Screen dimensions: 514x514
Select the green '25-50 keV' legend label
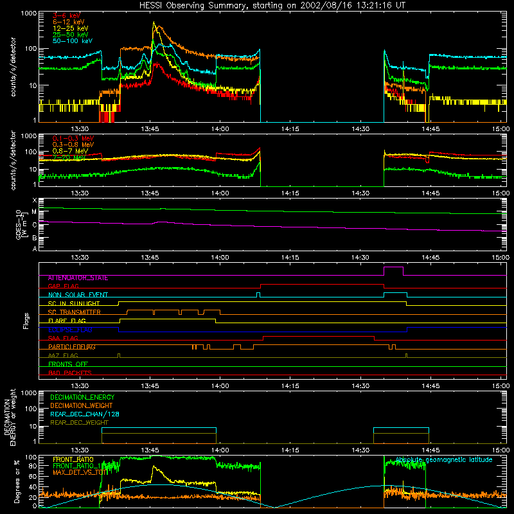pos(71,35)
